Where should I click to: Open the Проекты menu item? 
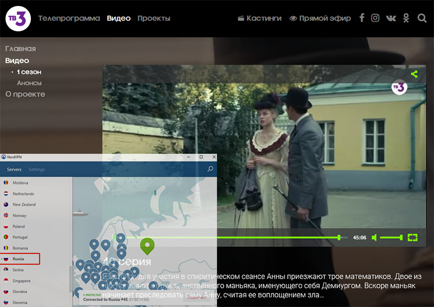[x=154, y=18]
